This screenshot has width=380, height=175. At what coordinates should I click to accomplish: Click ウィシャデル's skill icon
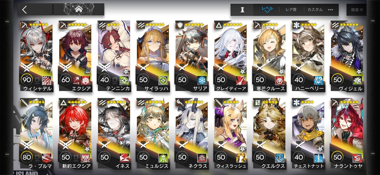47,80
